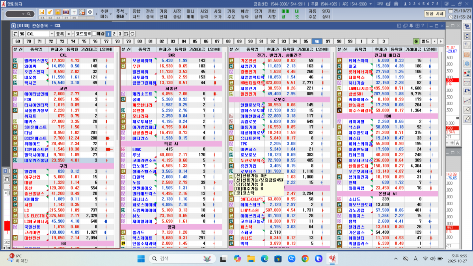Screen dimensions: 473x266
Task: Toggle the green 통 button
Action: (x=415, y=41)
